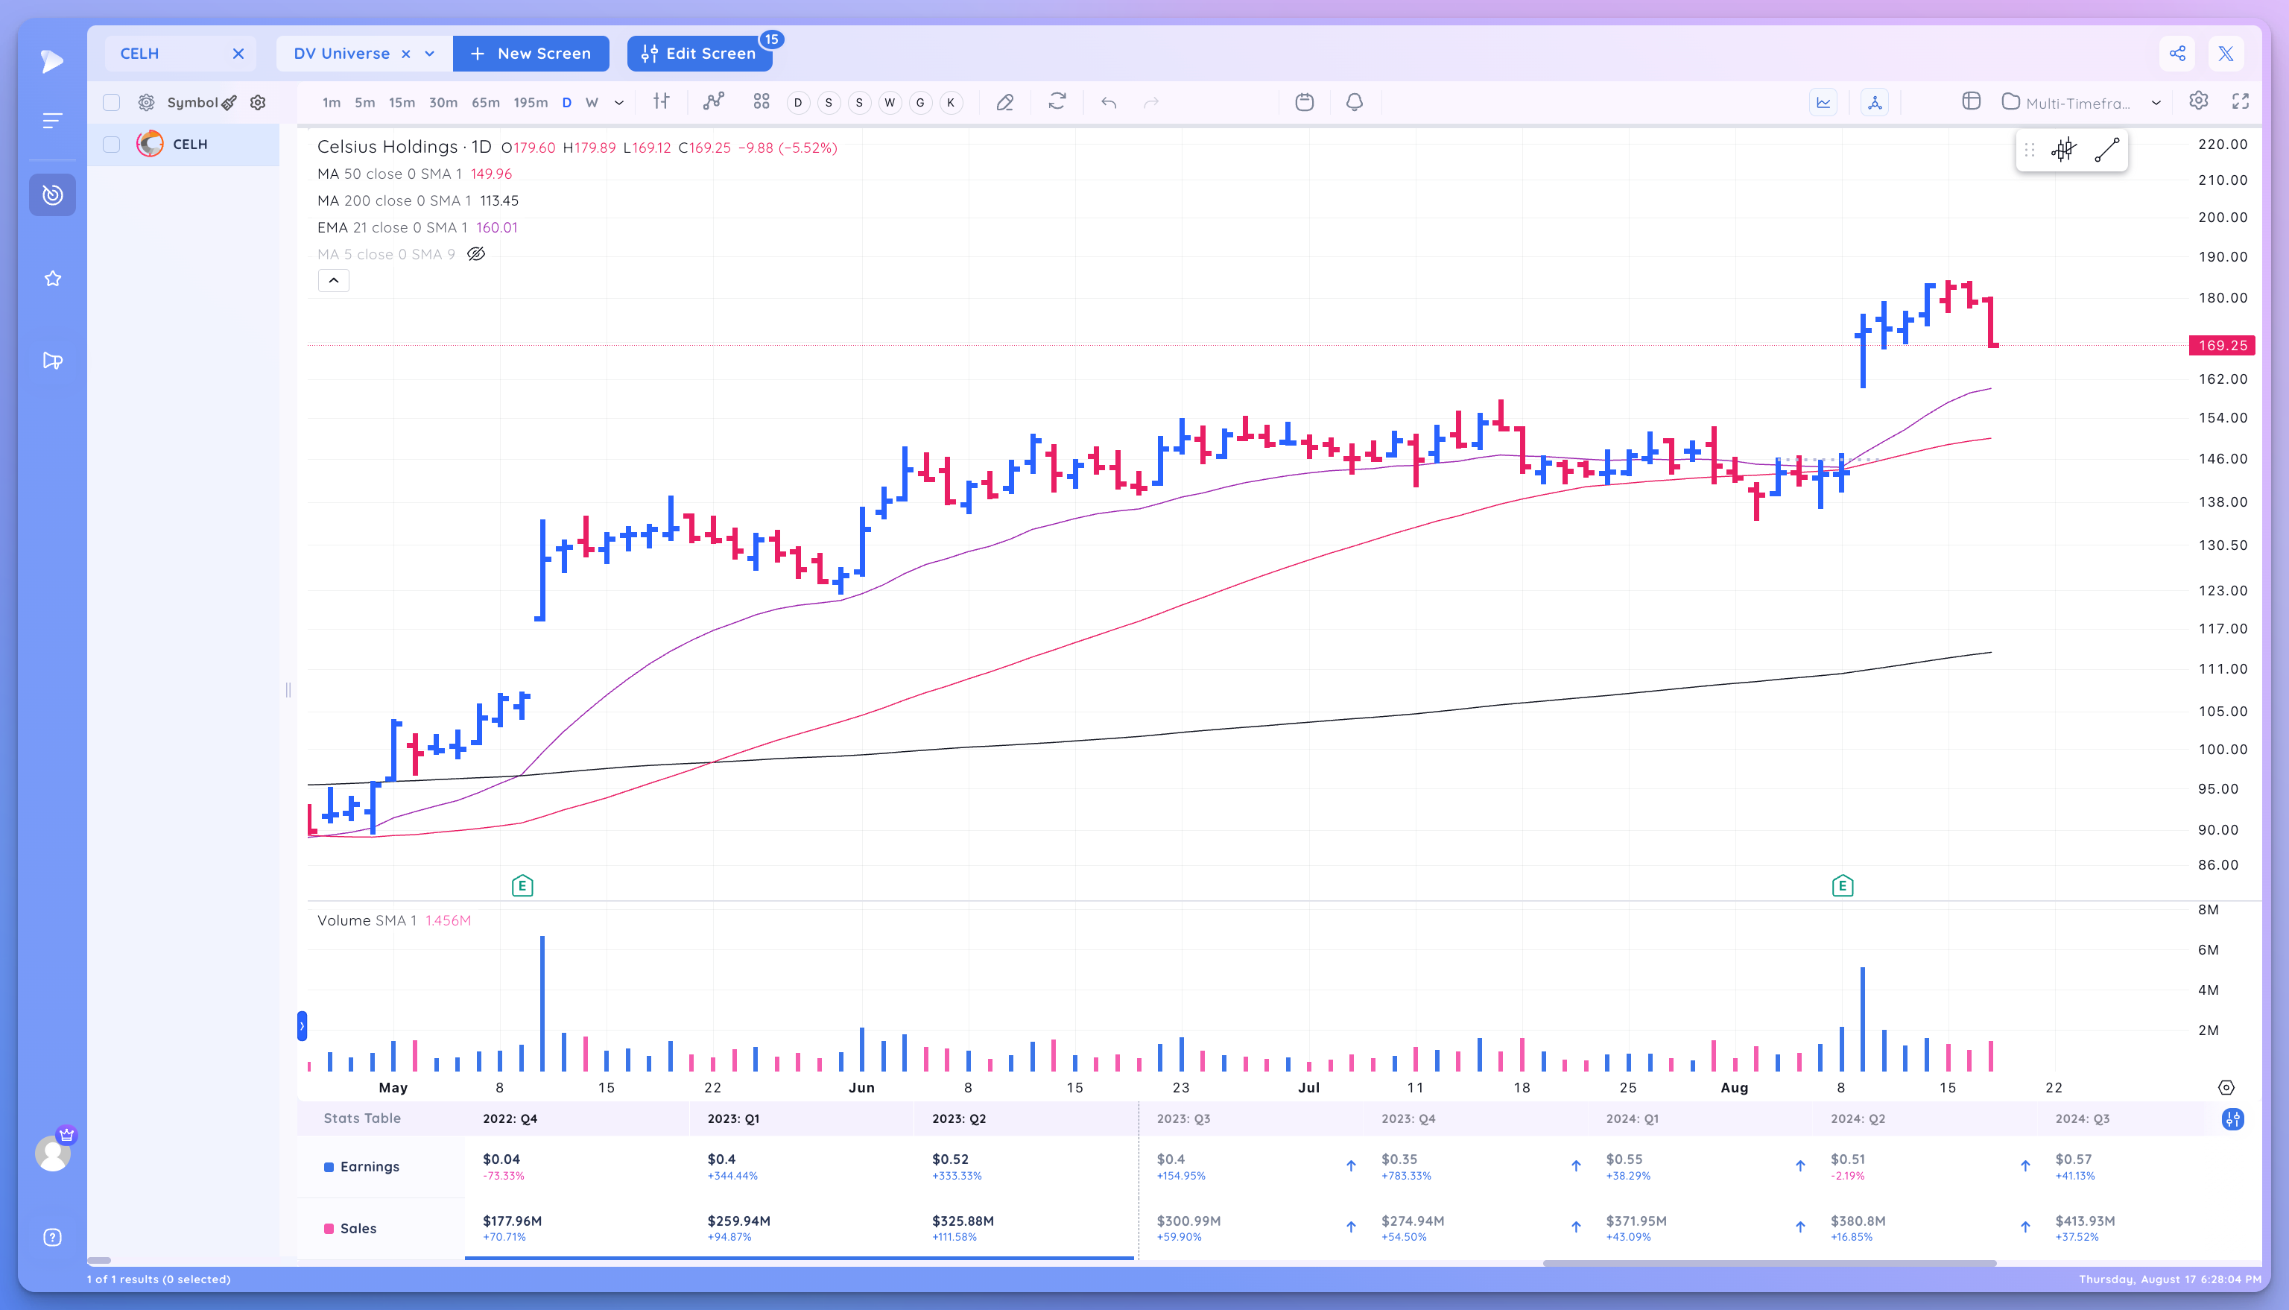Click the Edit Screen button

tap(699, 53)
